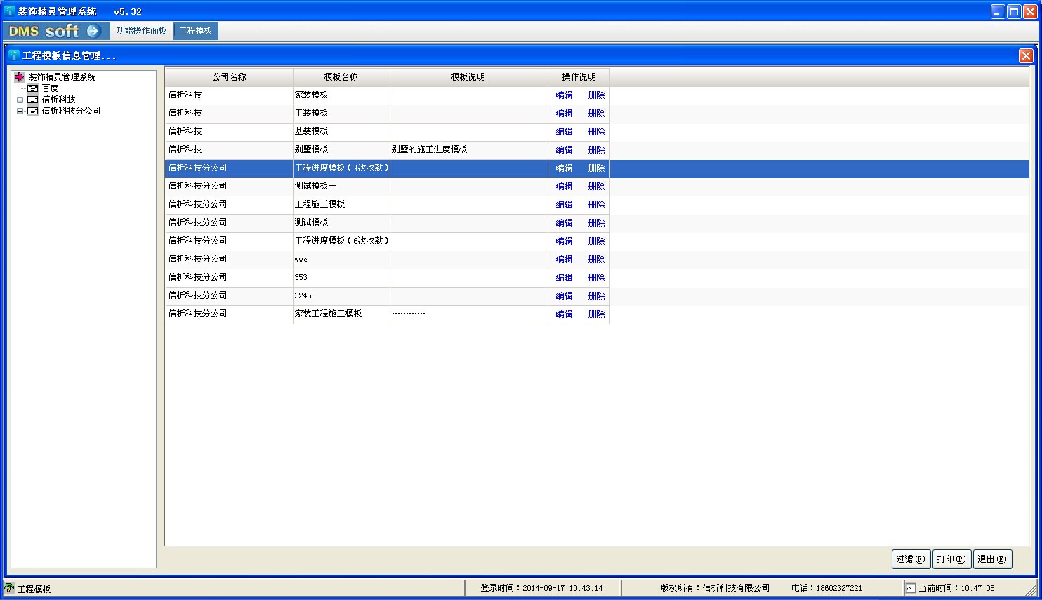Click the 工程模板信息管理 window title icon

point(14,55)
